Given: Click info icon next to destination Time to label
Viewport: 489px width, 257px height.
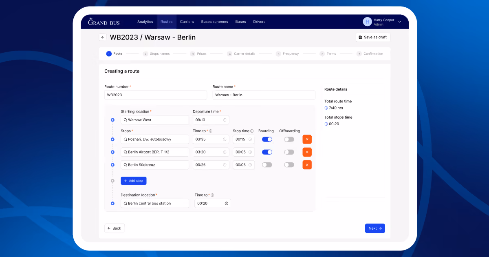Looking at the screenshot, I should [212, 195].
